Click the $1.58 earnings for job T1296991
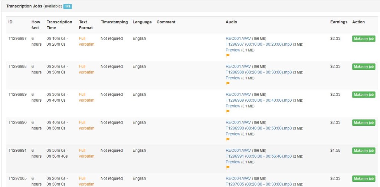The height and width of the screenshot is (187, 380). [x=335, y=150]
